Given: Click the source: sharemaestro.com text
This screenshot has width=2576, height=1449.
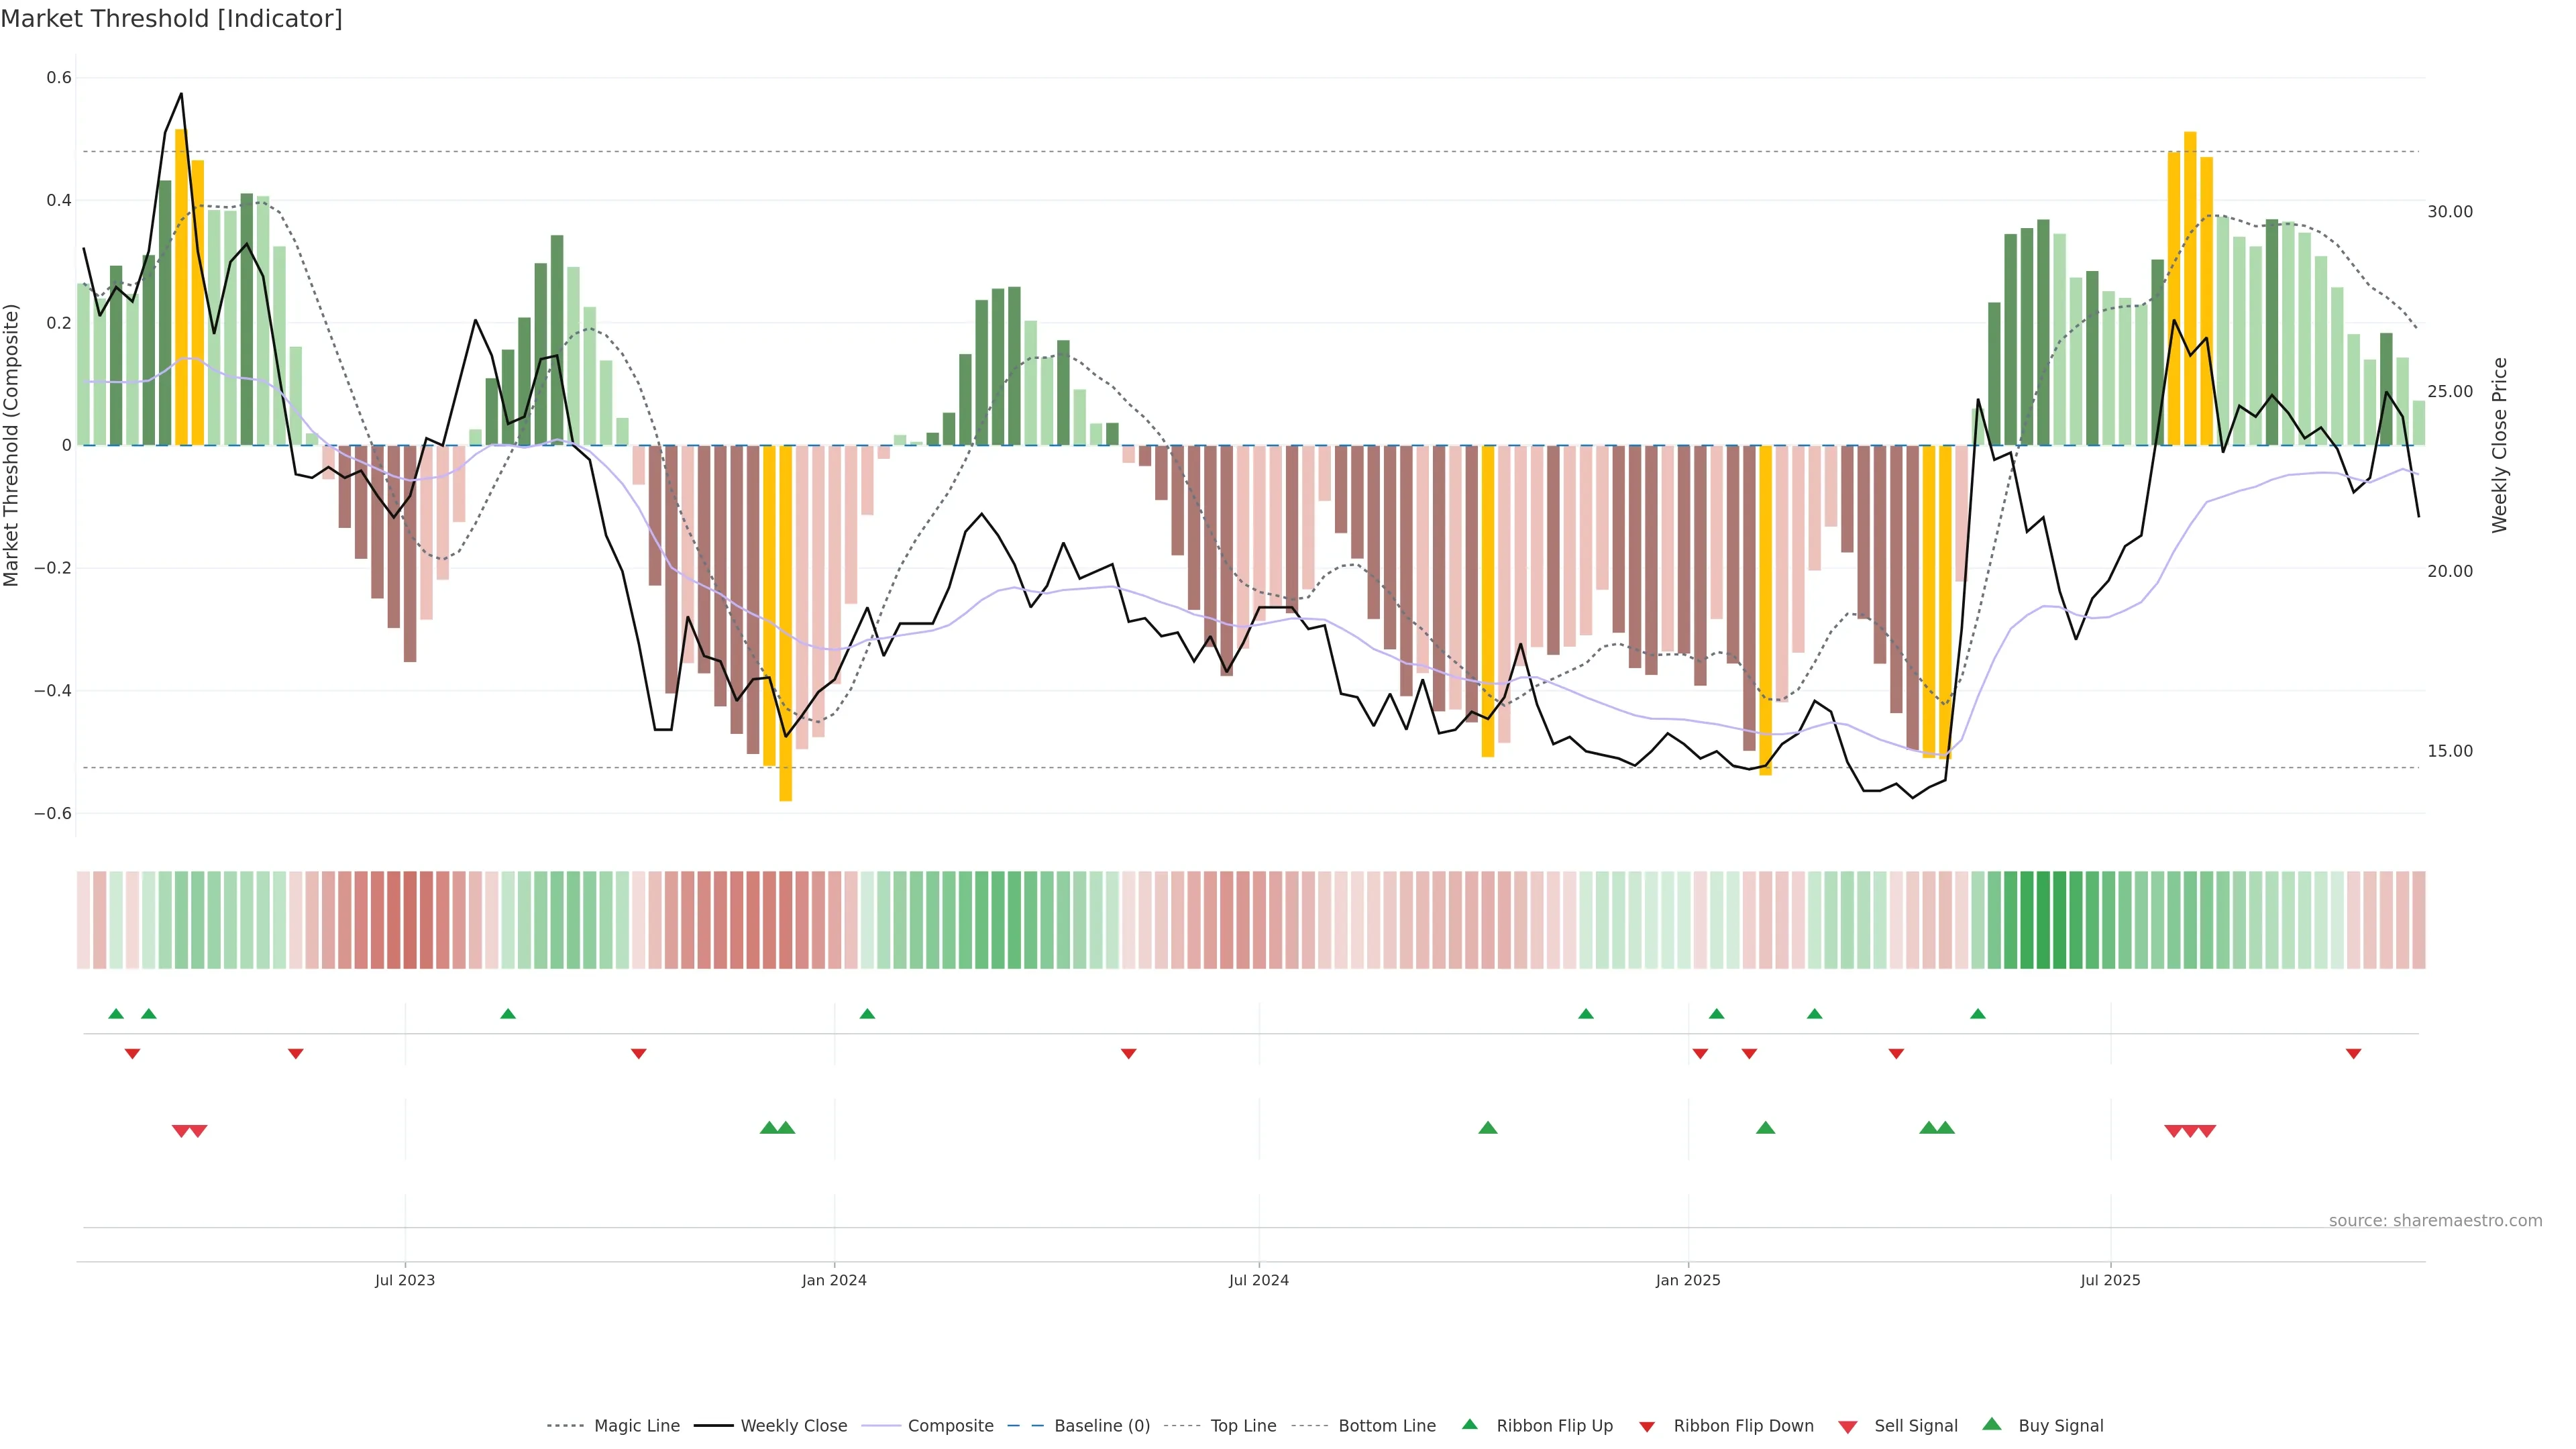Looking at the screenshot, I should [2435, 1221].
